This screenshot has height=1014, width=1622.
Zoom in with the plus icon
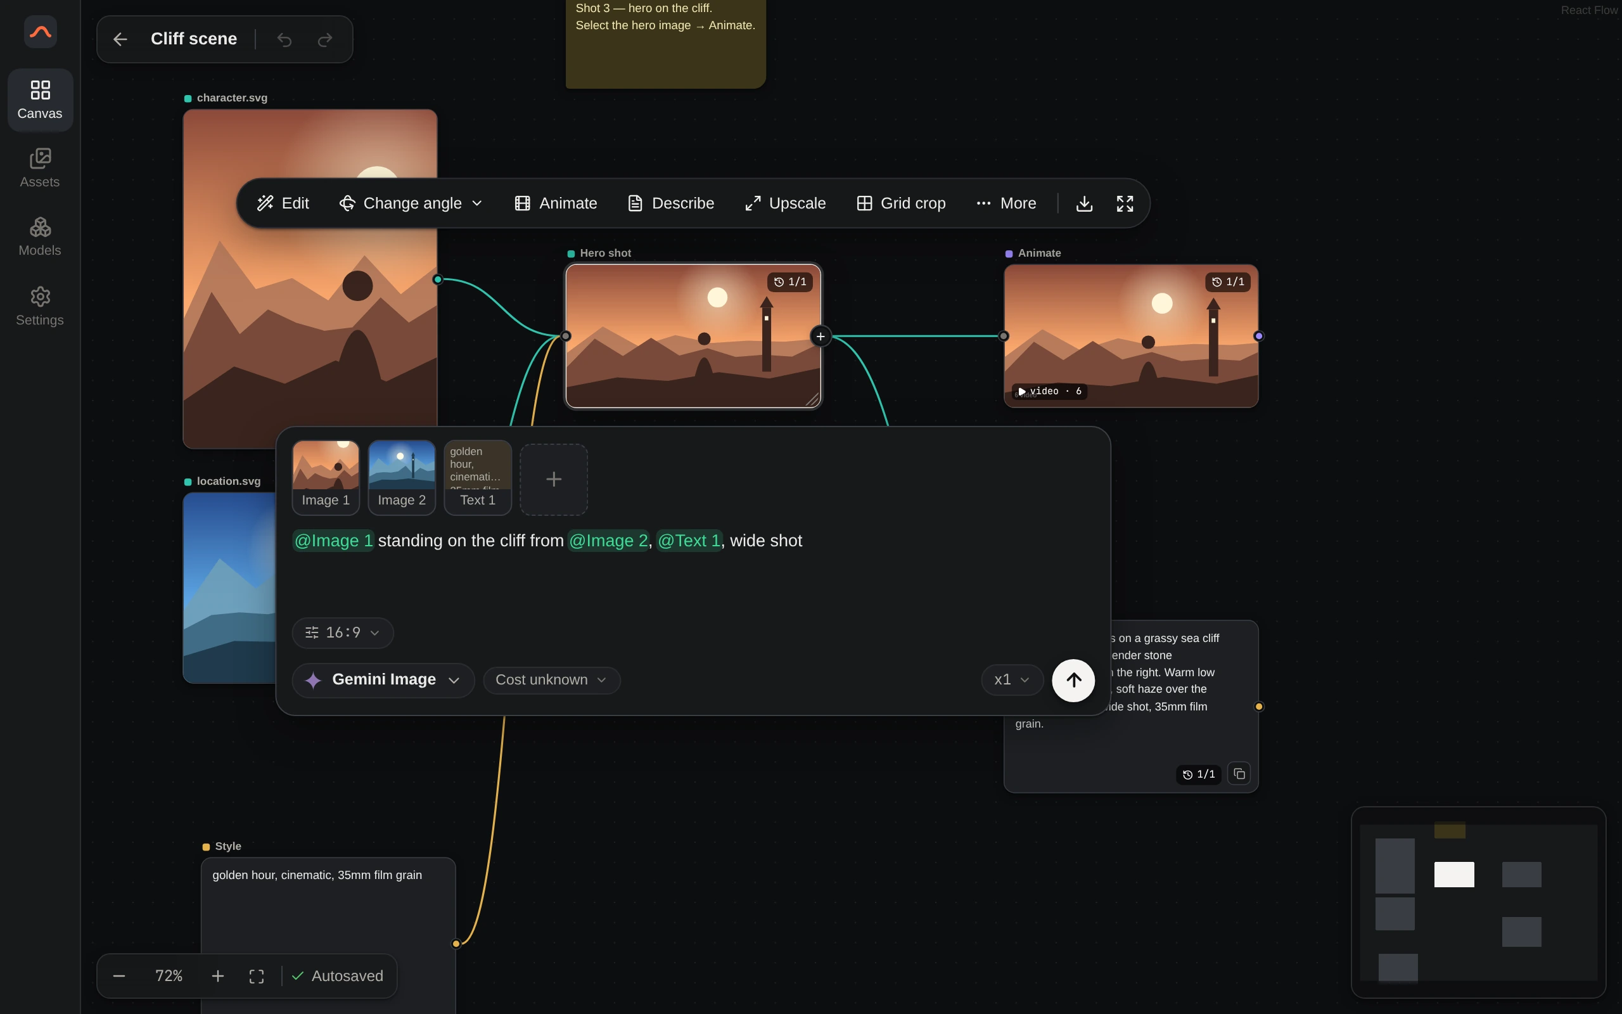pyautogui.click(x=218, y=977)
